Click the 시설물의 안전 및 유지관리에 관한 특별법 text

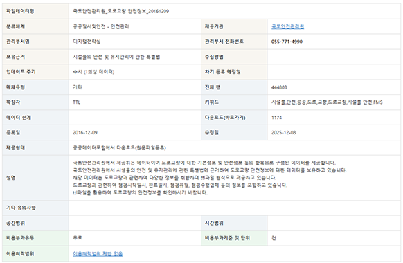[x=116, y=57]
